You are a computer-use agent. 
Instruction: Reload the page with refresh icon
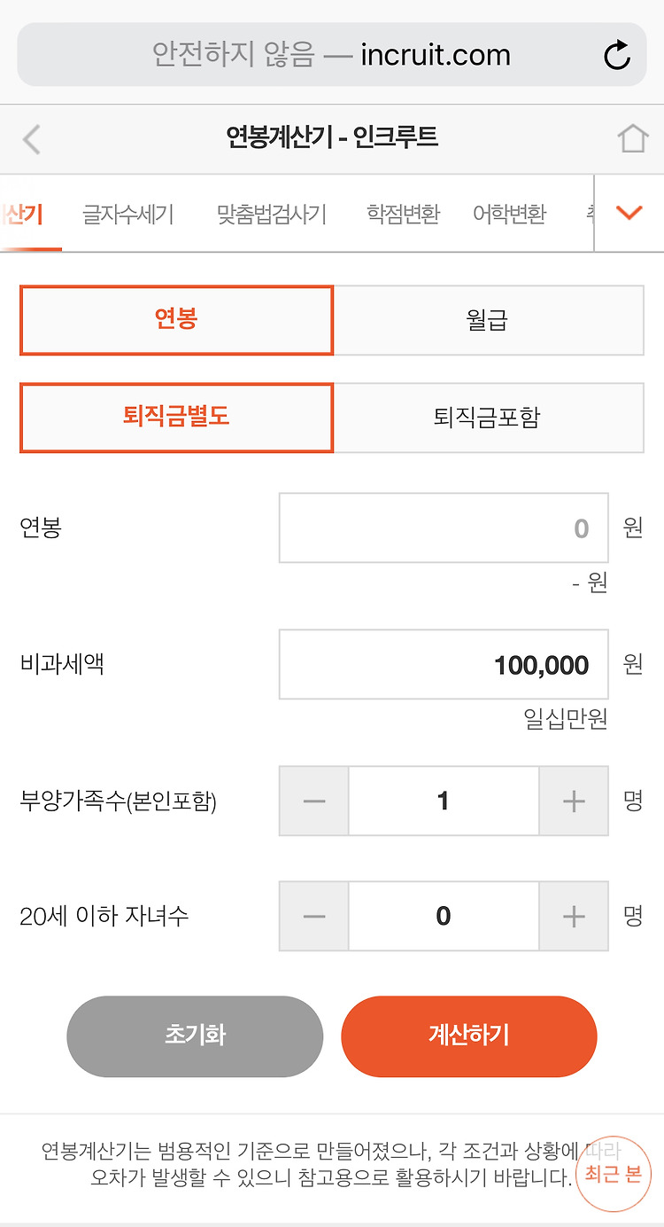point(617,55)
